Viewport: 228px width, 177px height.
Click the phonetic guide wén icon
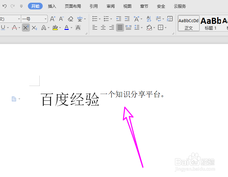click(x=80, y=19)
